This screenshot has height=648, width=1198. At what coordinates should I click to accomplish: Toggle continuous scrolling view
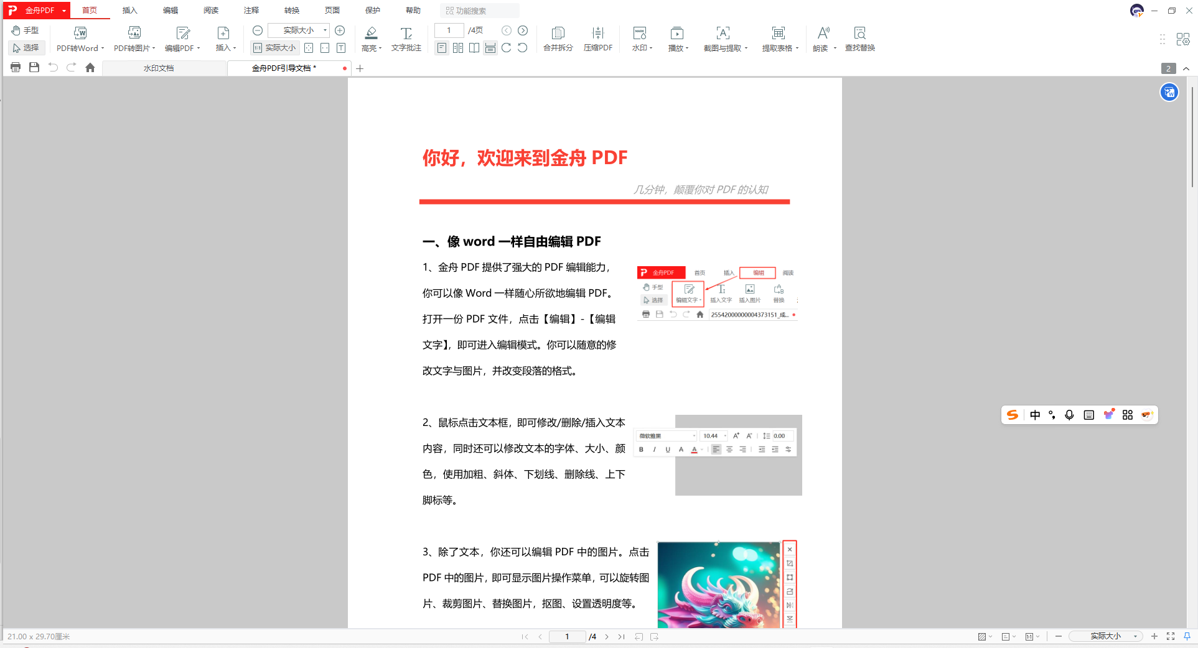pyautogui.click(x=490, y=48)
